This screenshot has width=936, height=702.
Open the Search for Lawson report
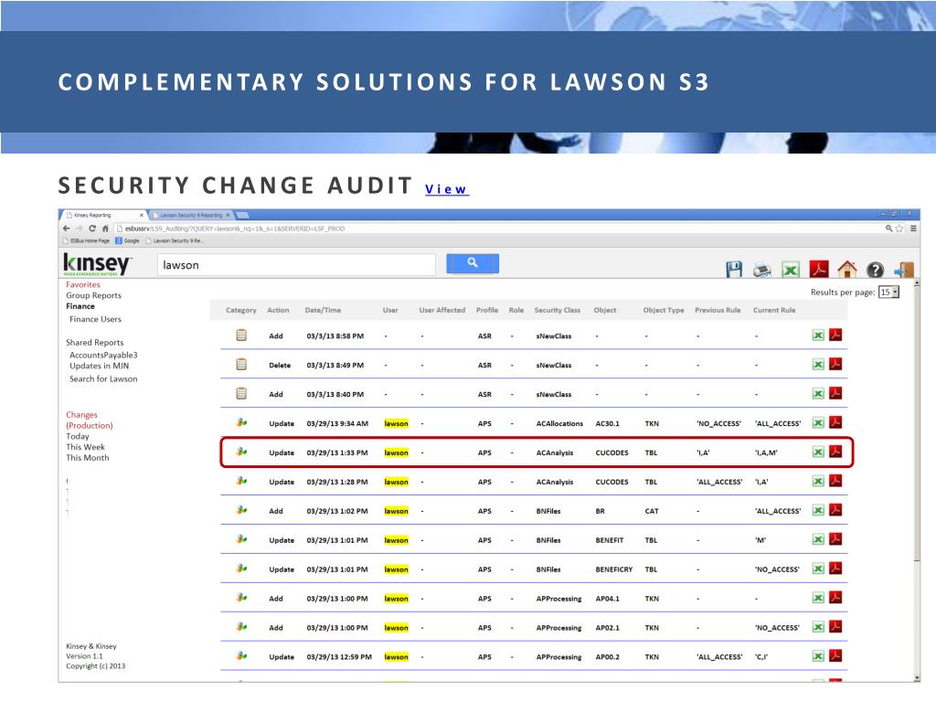103,379
